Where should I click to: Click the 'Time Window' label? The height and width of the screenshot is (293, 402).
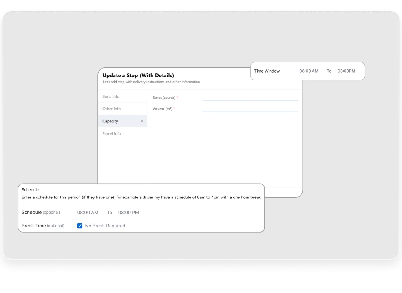(267, 71)
